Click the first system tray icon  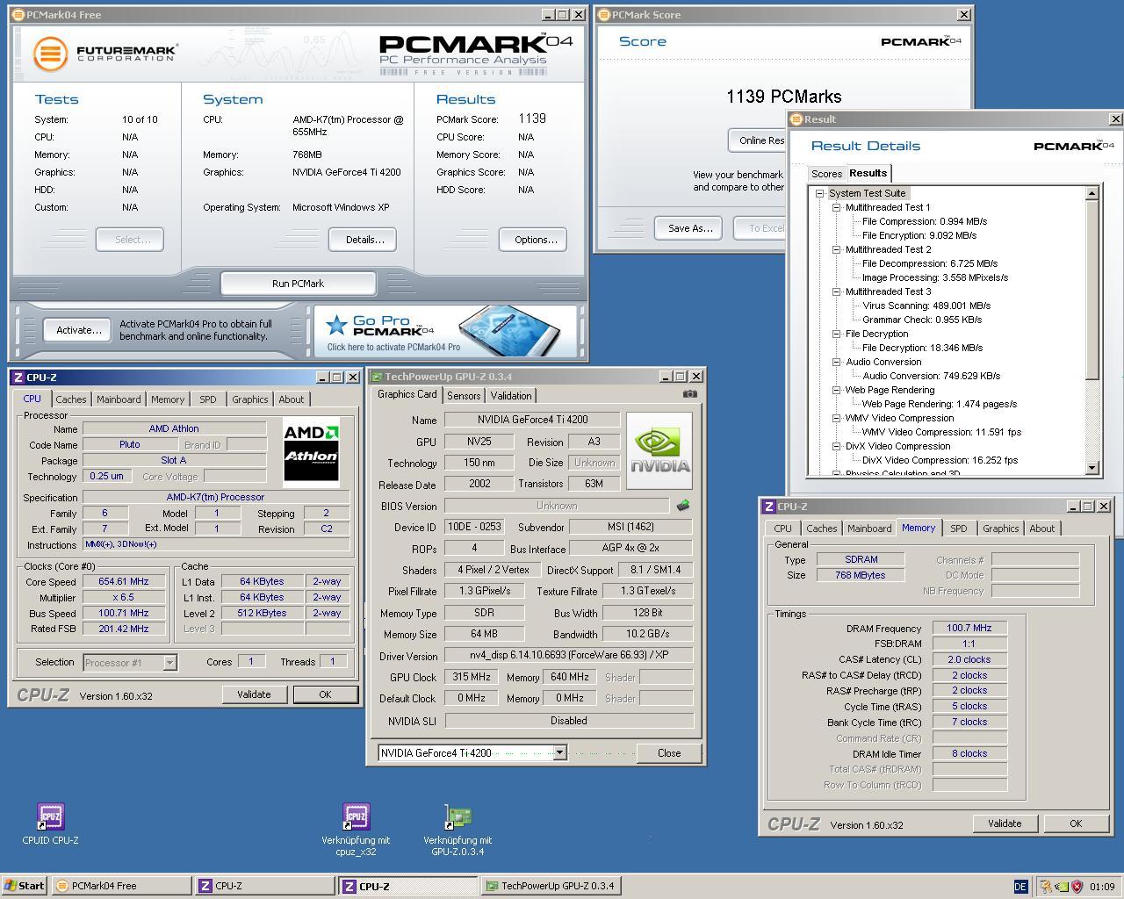(1046, 887)
